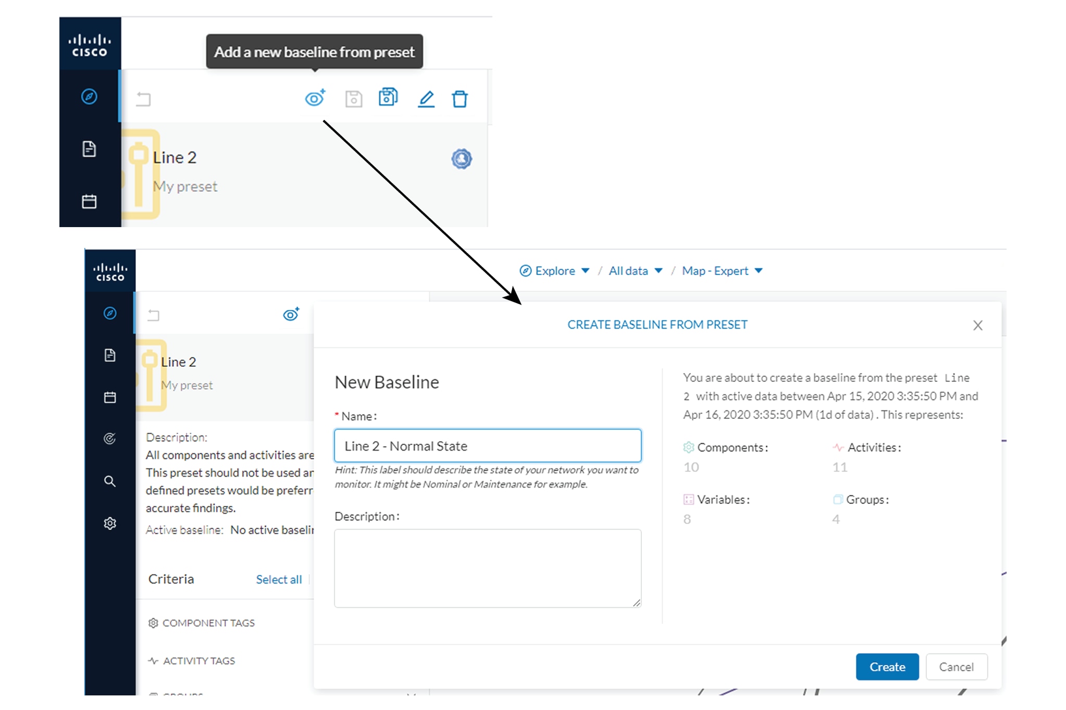The height and width of the screenshot is (710, 1066).
Task: Open the Search magnifier icon in the sidebar
Action: 110,481
